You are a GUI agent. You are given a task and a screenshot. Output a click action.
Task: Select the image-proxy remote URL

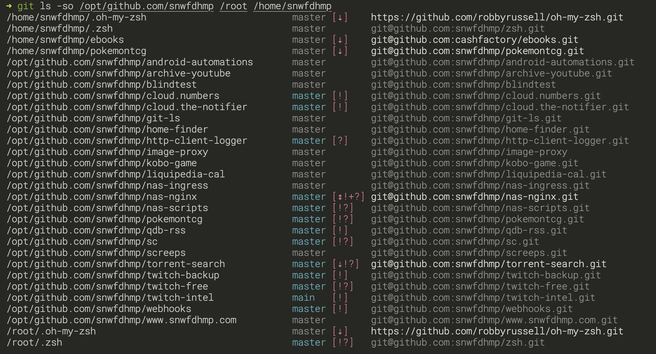click(469, 152)
